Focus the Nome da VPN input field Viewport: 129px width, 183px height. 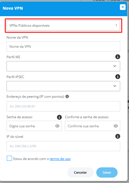(x=63, y=46)
